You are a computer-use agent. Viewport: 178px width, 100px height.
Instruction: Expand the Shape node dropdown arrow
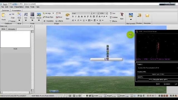coord(32,20)
